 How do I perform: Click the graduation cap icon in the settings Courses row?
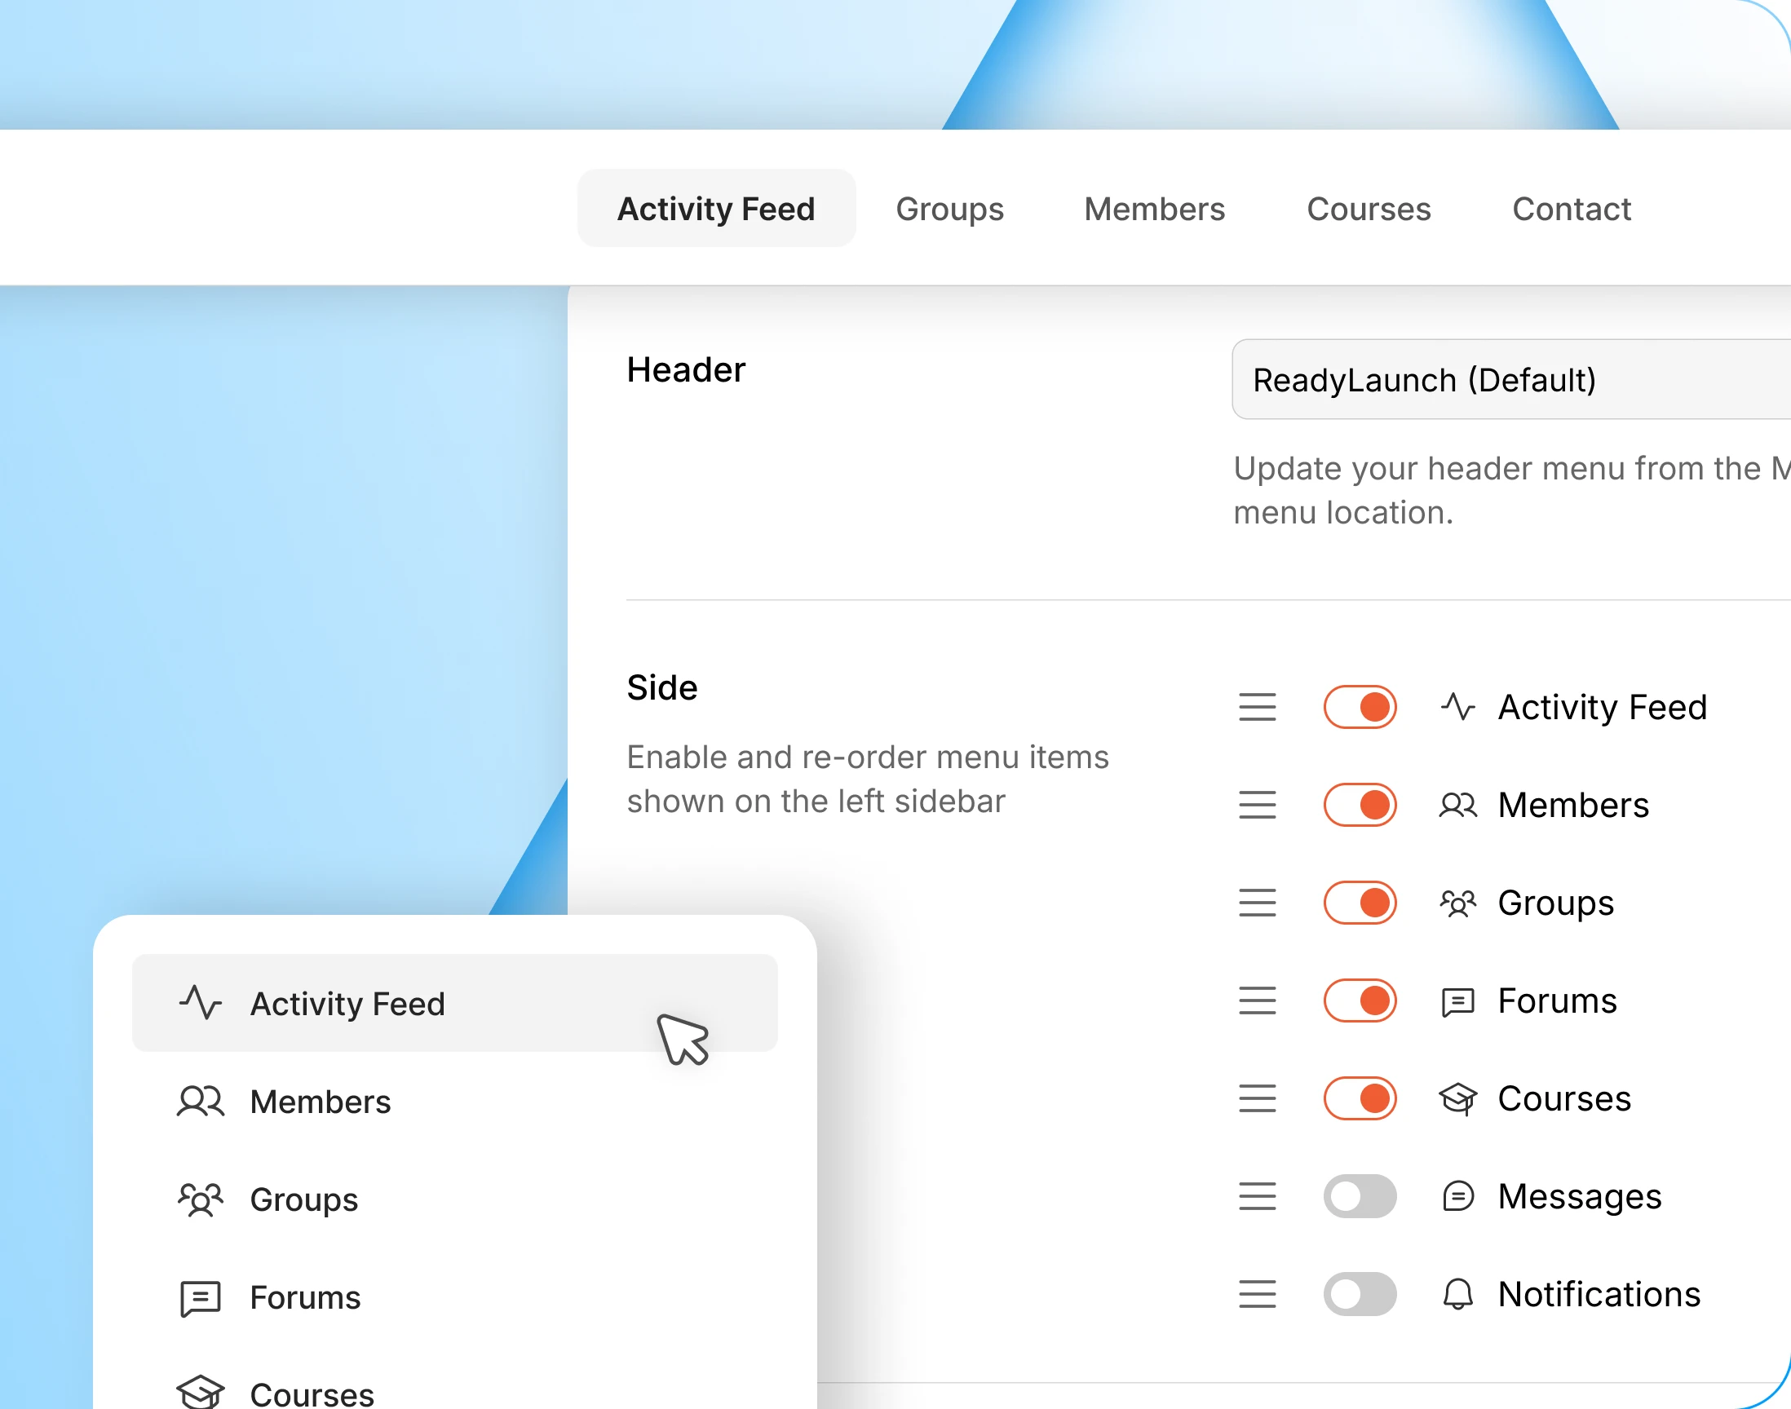pos(1457,1099)
